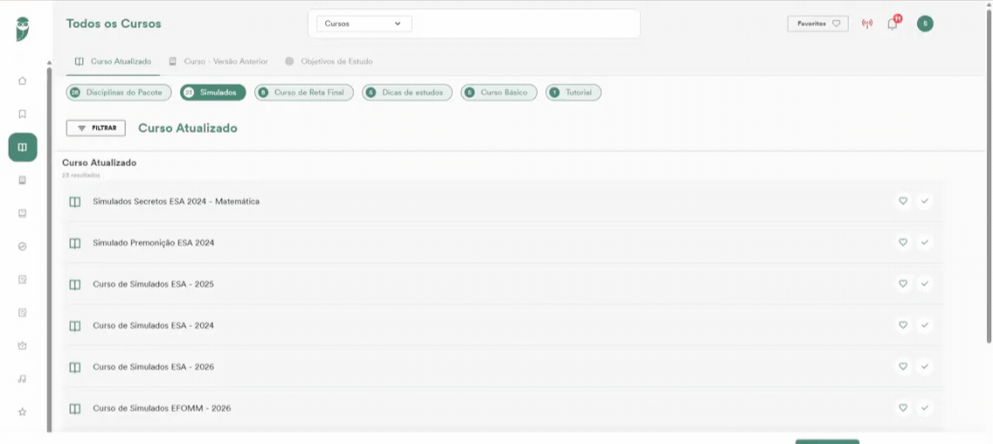Open the notifications bell

point(892,24)
